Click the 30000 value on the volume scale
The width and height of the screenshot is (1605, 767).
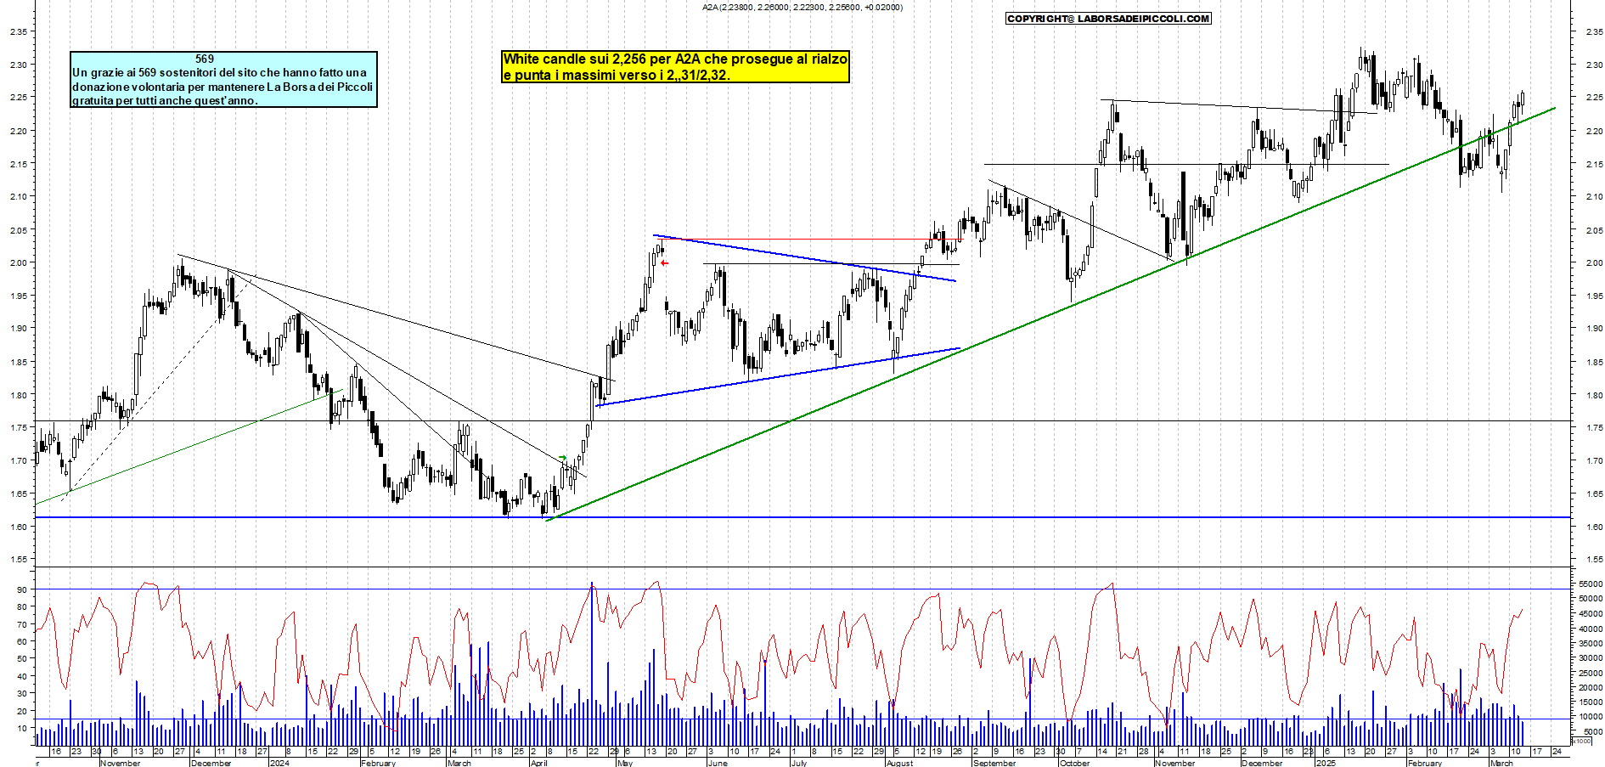(x=1591, y=657)
